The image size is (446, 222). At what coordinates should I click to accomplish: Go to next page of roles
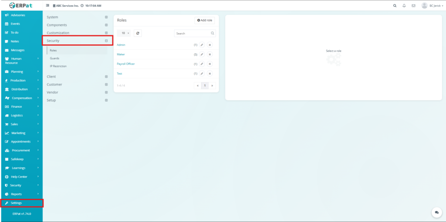[212, 86]
